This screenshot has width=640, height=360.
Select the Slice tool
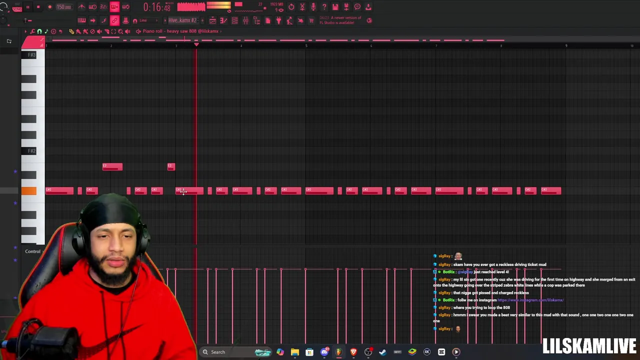(x=106, y=31)
